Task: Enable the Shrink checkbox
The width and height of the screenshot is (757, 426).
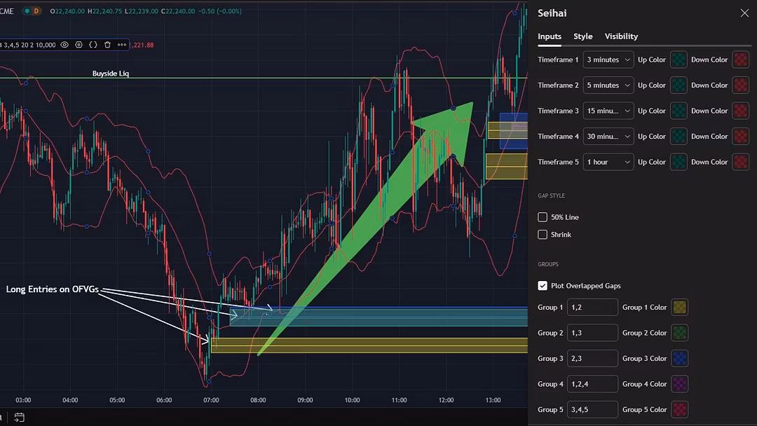Action: pos(543,235)
